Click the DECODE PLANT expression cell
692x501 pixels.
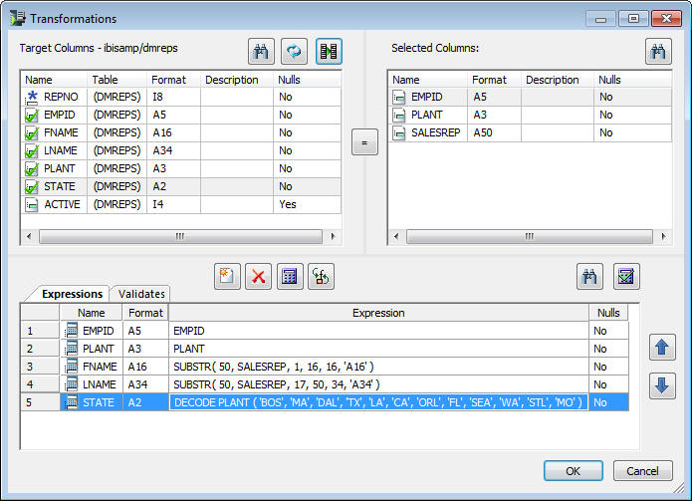(378, 402)
